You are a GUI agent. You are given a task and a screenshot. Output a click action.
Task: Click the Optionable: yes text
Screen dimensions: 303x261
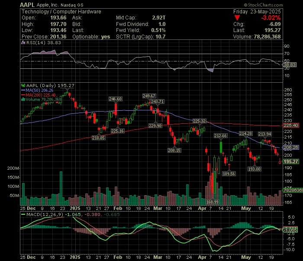pos(91,36)
